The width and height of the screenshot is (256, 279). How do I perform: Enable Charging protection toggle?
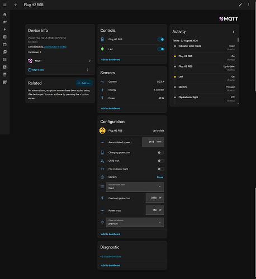click(x=161, y=152)
